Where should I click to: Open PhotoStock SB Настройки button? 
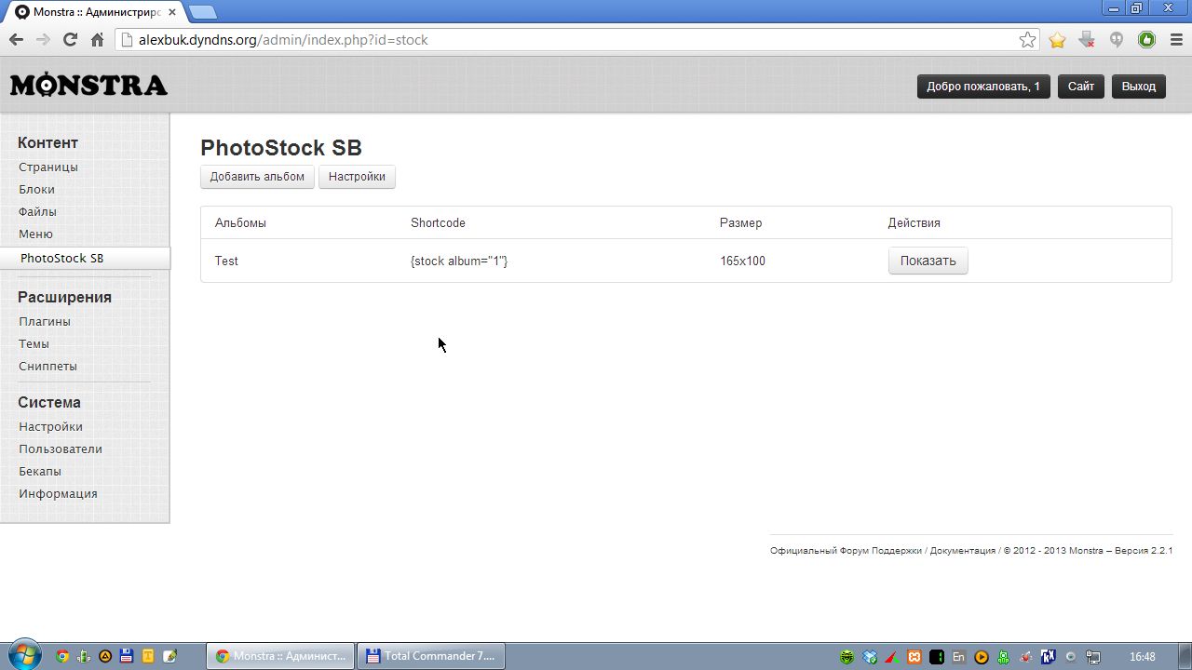pyautogui.click(x=357, y=177)
